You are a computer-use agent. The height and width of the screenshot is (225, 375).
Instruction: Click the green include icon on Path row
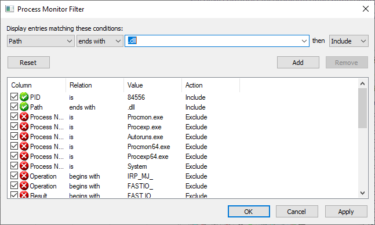(24, 107)
